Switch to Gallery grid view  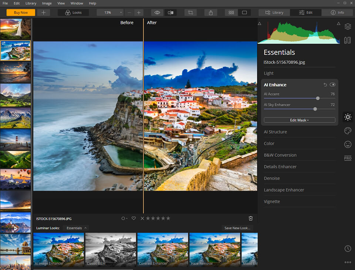pyautogui.click(x=231, y=12)
